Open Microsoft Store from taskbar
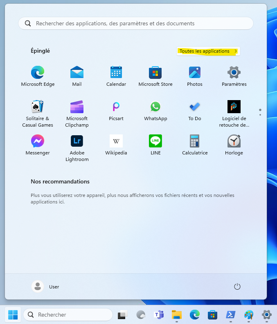 click(212, 315)
